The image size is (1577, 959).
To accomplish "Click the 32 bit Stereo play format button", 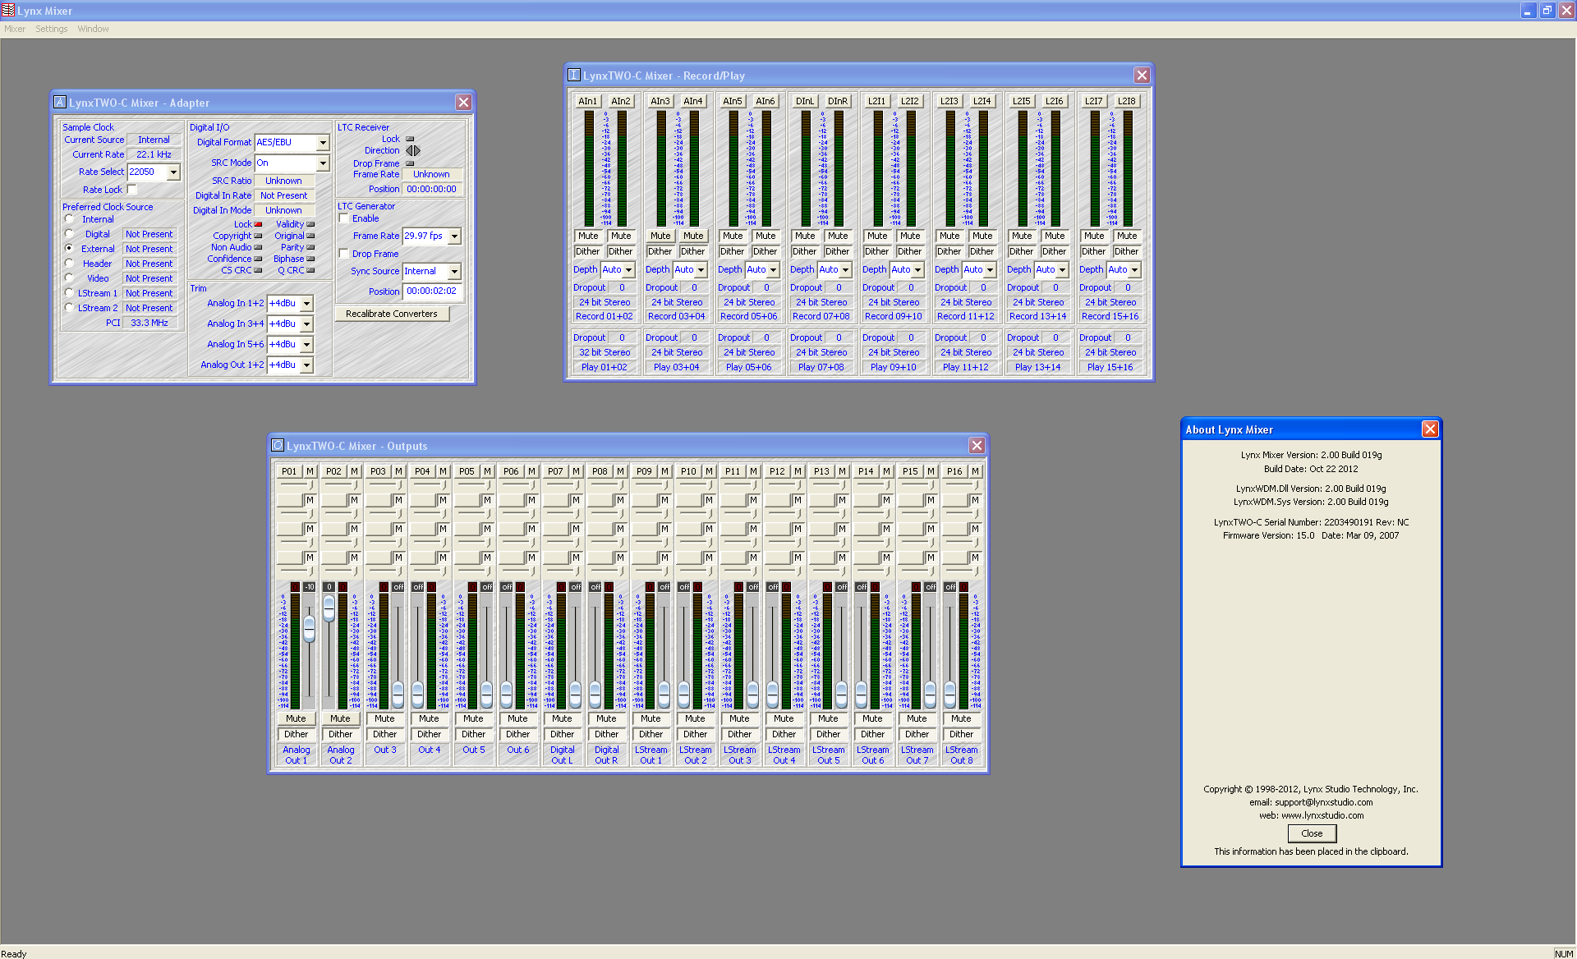I will [x=605, y=352].
